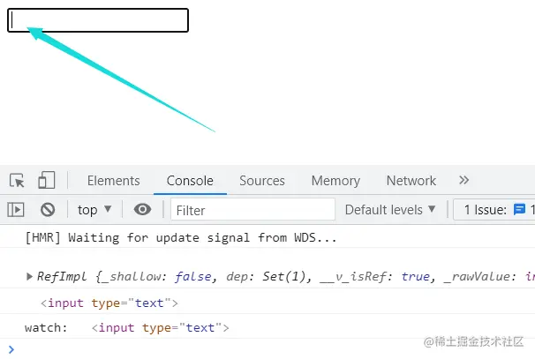Viewport: 535px width, 359px height.
Task: Click the 1 Issue button
Action: [494, 210]
